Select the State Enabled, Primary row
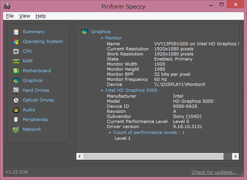 tap(150, 59)
